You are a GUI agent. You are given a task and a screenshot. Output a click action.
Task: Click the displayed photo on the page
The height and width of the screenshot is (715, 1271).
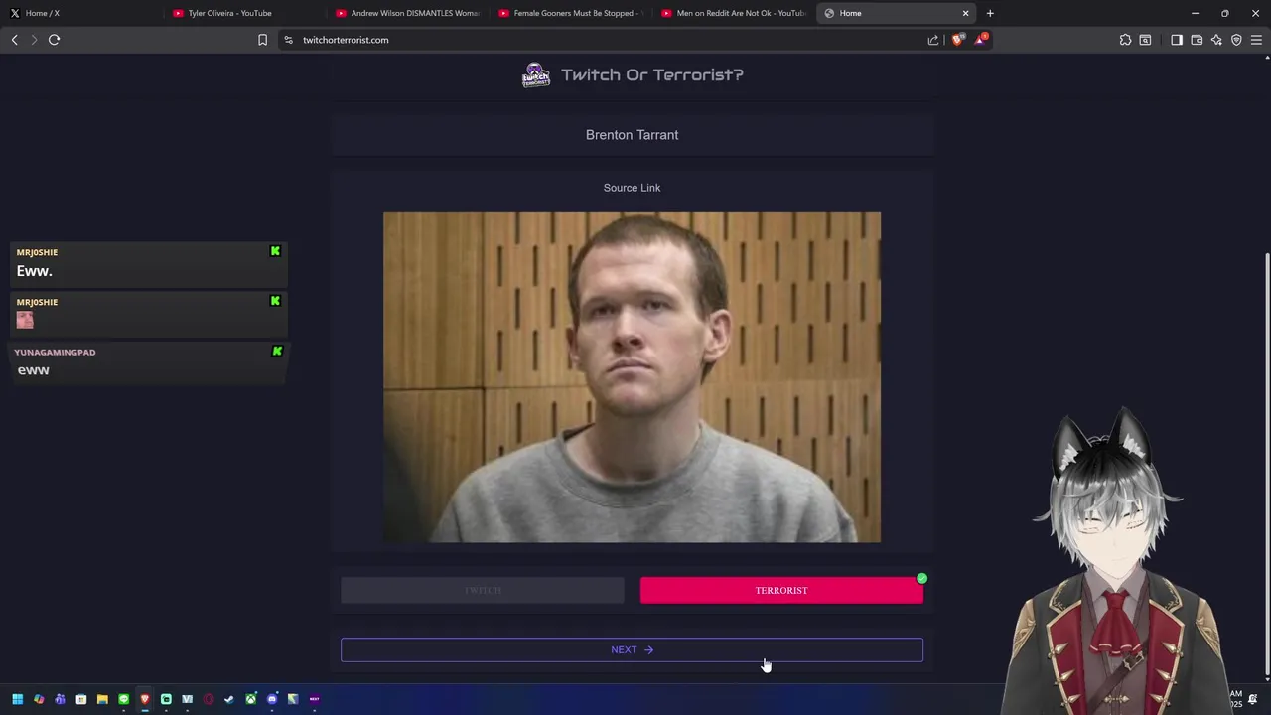[x=632, y=377]
